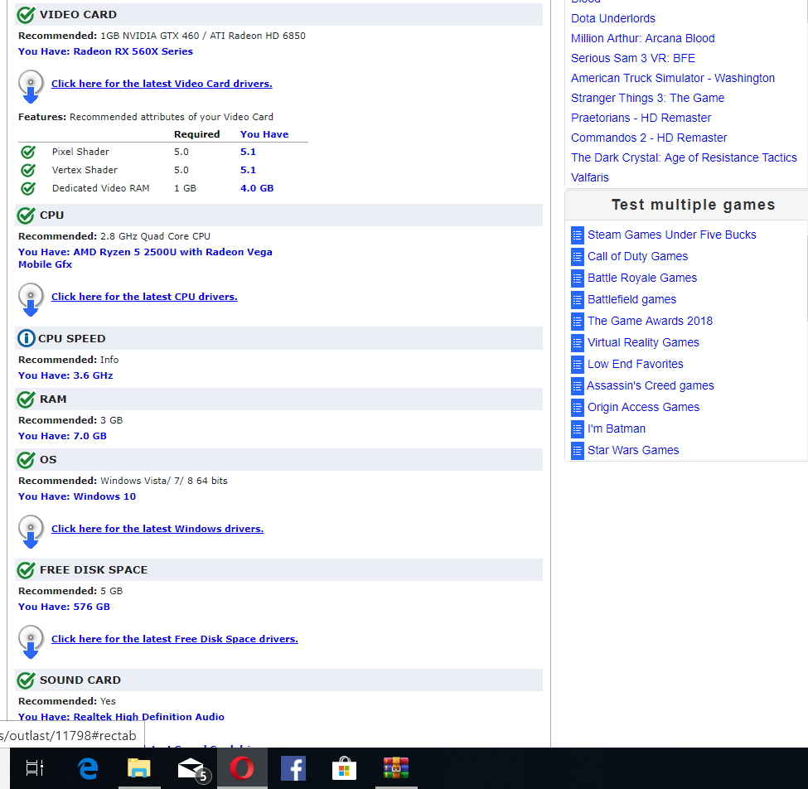Open Assassin's Creed games list

(651, 385)
